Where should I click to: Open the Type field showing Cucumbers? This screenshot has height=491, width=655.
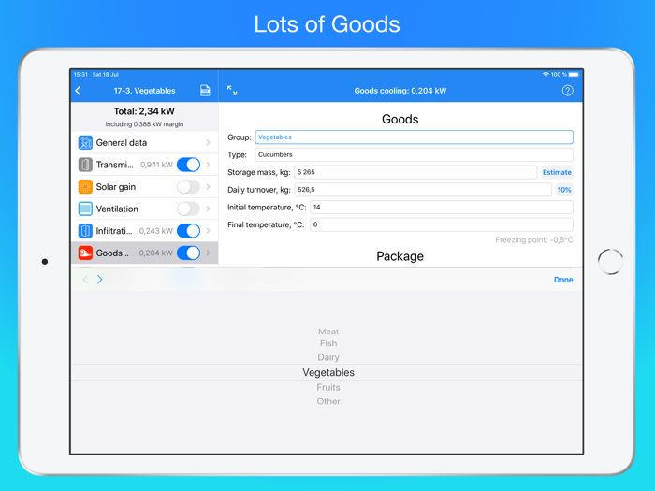[414, 155]
